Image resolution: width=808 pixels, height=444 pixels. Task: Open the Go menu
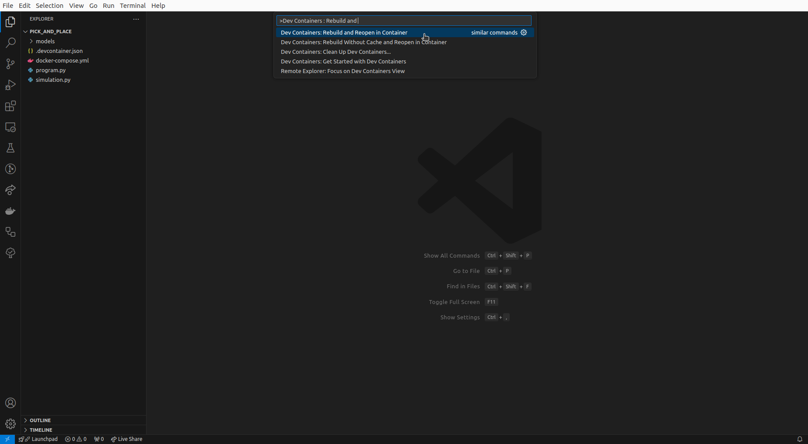(93, 6)
